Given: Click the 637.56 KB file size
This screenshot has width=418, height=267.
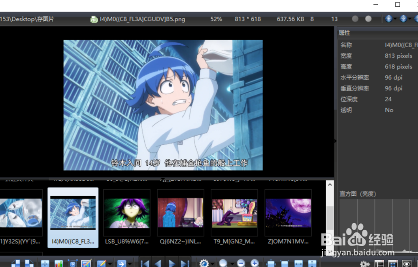Looking at the screenshot, I should [x=291, y=19].
